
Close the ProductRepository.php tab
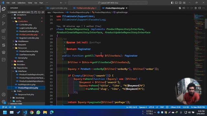pyautogui.click(x=126, y=8)
